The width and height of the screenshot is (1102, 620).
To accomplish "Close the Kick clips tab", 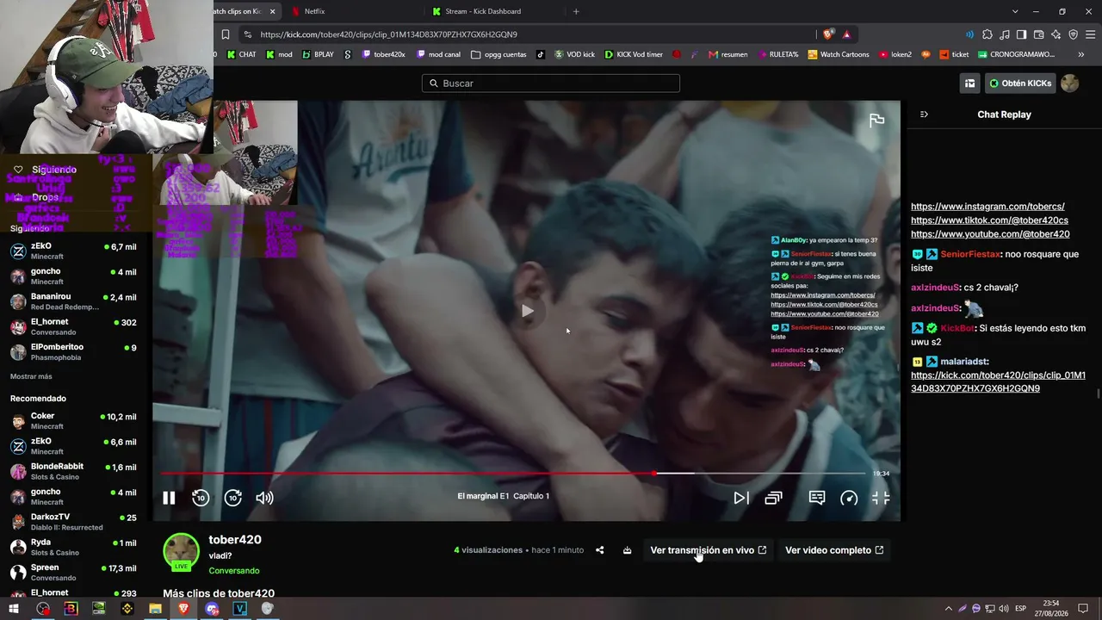I will 273,11.
